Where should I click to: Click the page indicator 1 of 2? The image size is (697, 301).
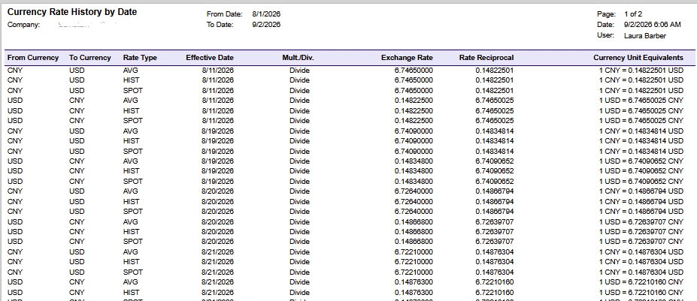(633, 15)
